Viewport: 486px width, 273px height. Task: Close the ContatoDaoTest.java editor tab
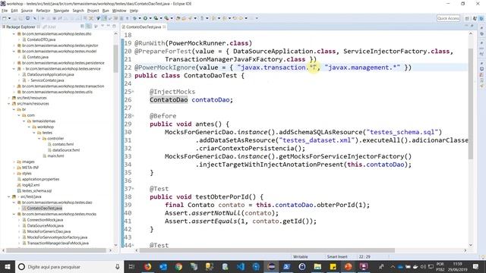point(164,27)
